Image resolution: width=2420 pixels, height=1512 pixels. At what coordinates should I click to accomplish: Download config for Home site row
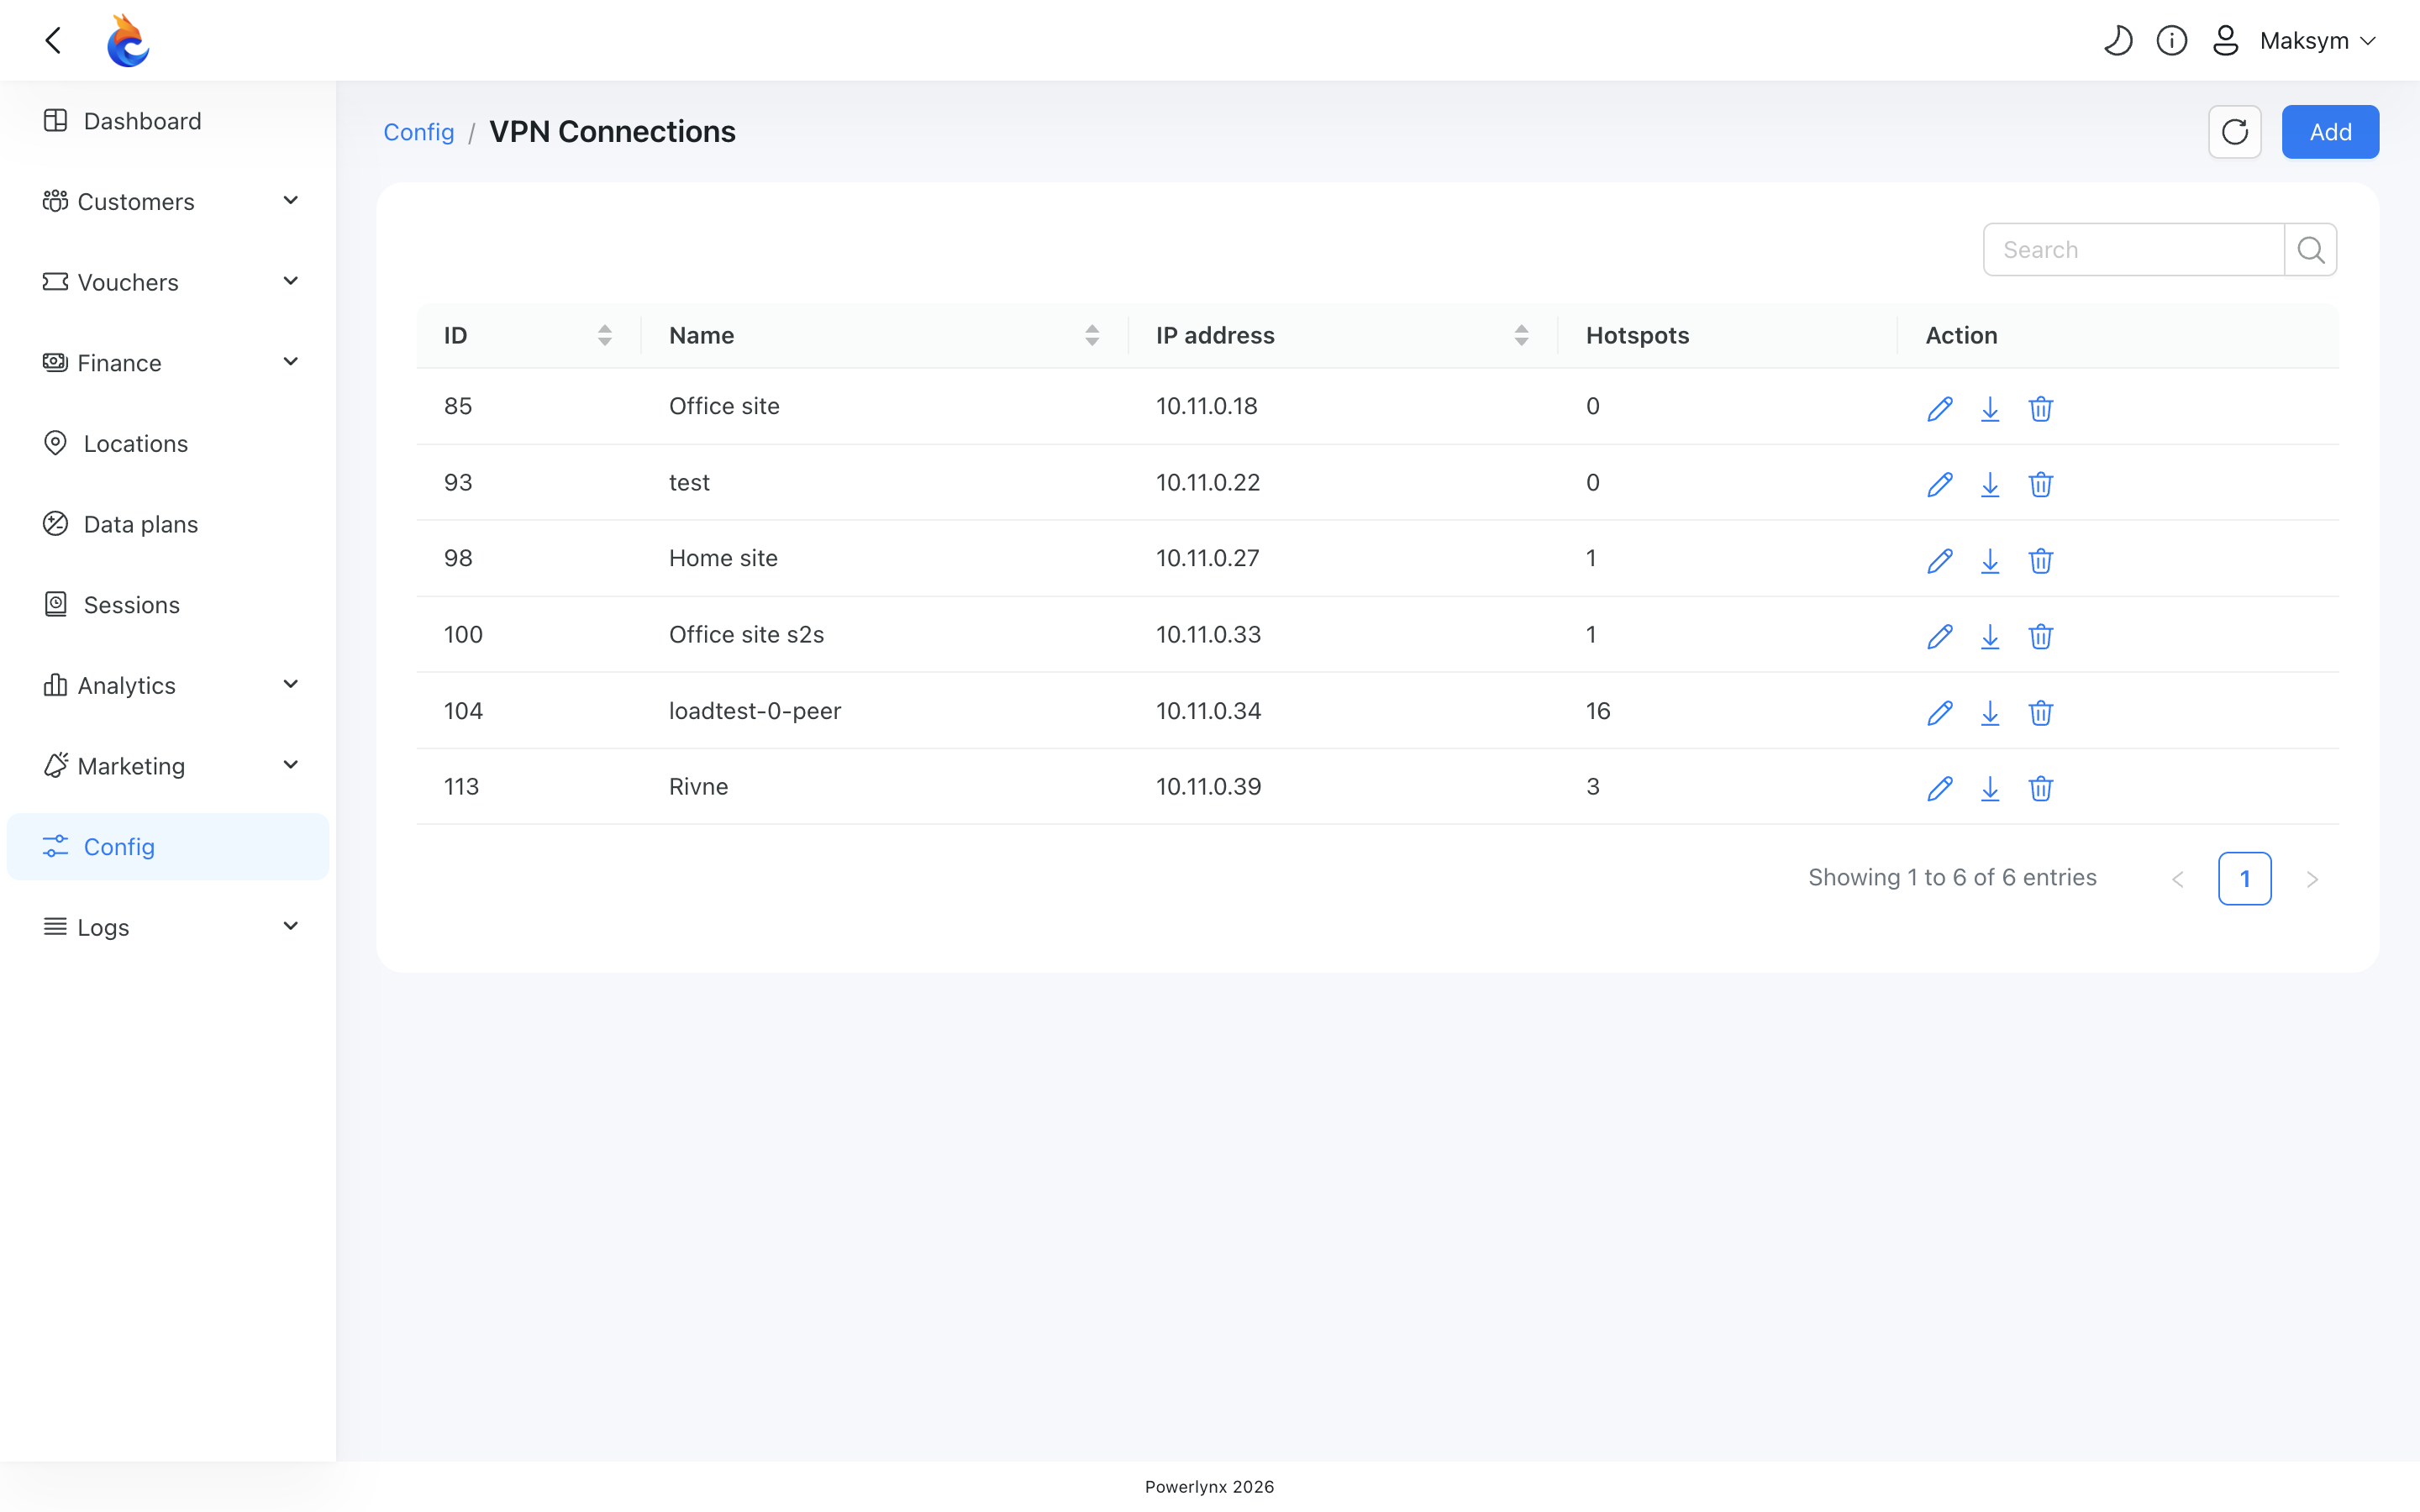coord(1990,561)
